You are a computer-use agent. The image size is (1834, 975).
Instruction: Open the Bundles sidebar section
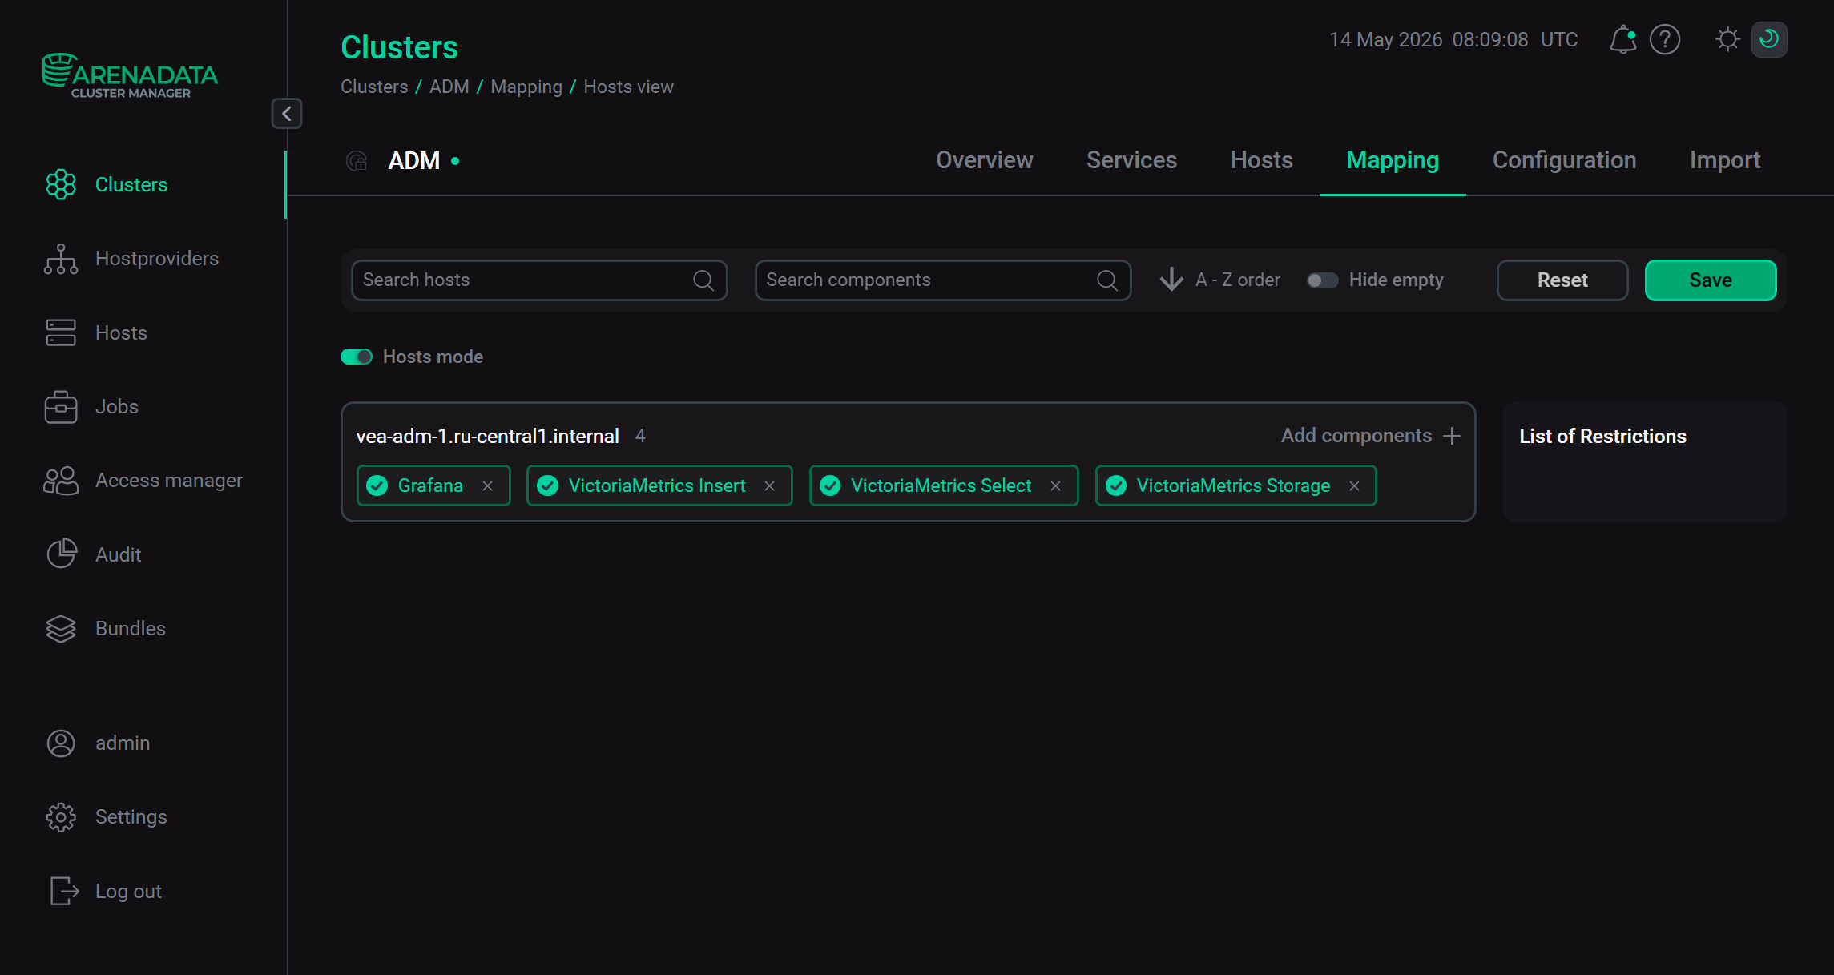tap(105, 629)
